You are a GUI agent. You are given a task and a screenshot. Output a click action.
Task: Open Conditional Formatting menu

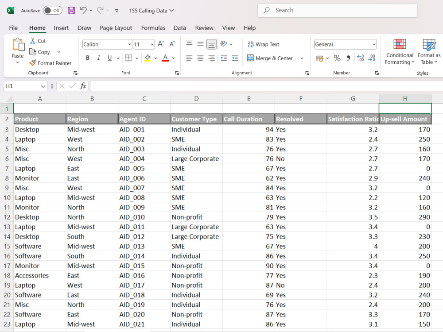point(400,52)
